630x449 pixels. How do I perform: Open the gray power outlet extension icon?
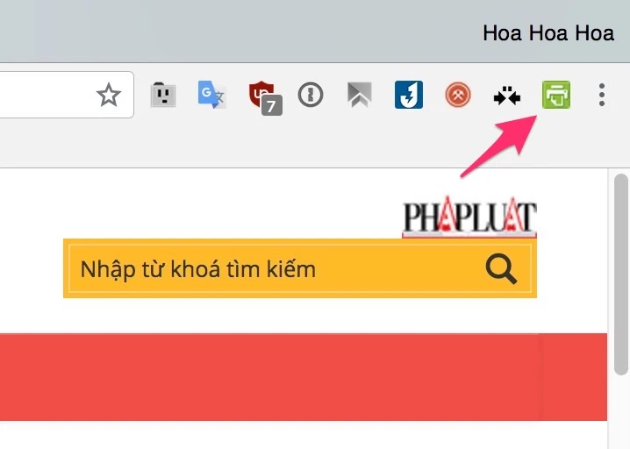pos(162,95)
